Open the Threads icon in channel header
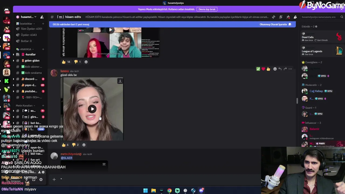This screenshot has width=345, height=194. pos(274,17)
